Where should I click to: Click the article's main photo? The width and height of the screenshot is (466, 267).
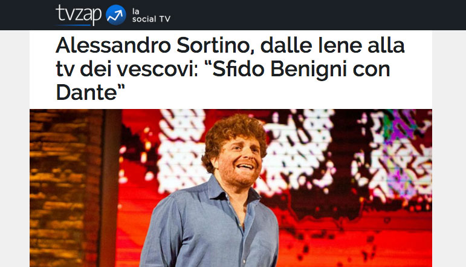(x=231, y=188)
